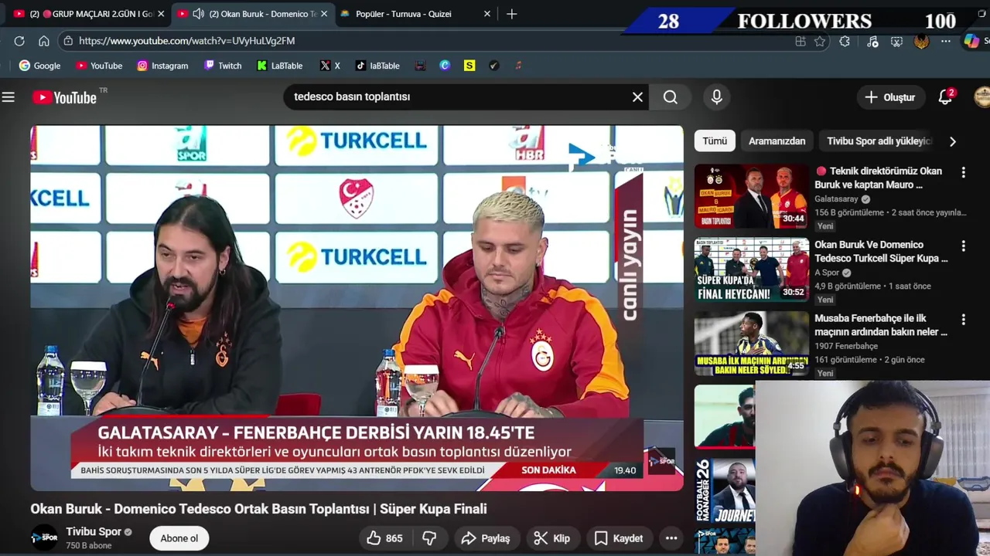Viewport: 990px width, 556px height.
Task: Open the green LaBTable Kick bookmark
Action: [279, 66]
